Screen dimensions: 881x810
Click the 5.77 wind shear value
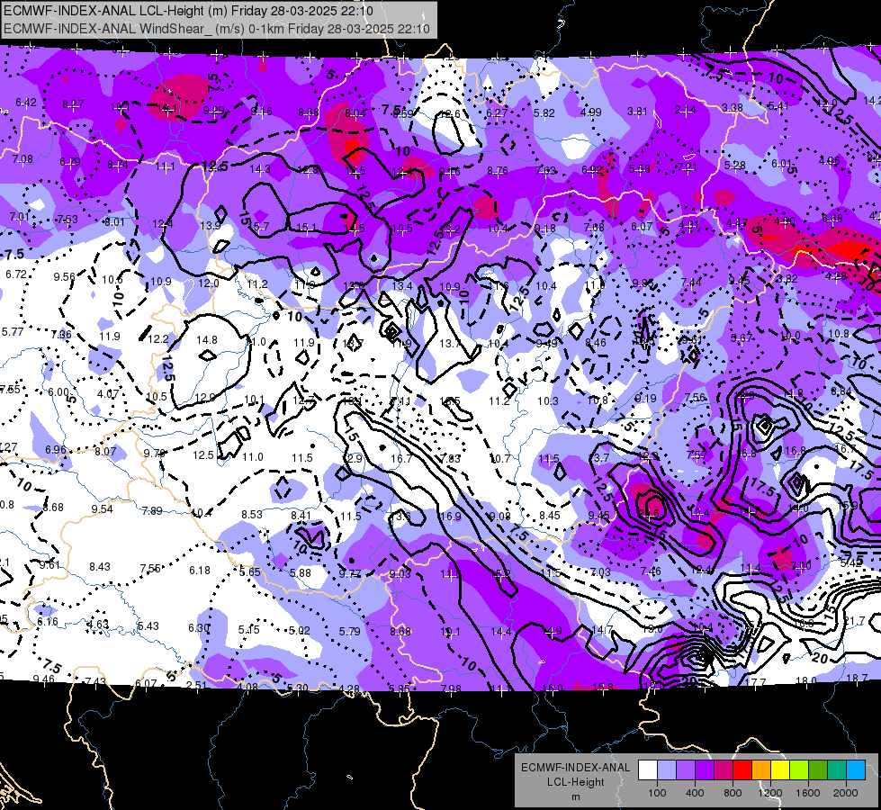click(13, 331)
